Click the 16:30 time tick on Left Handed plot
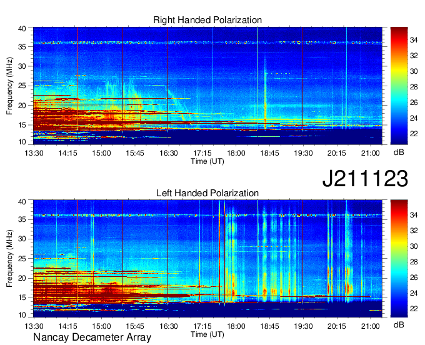Viewport: 425px width, 345px height. (x=169, y=326)
